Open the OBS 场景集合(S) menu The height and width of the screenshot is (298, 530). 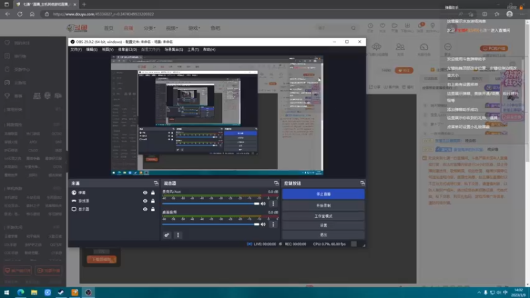coord(174,50)
